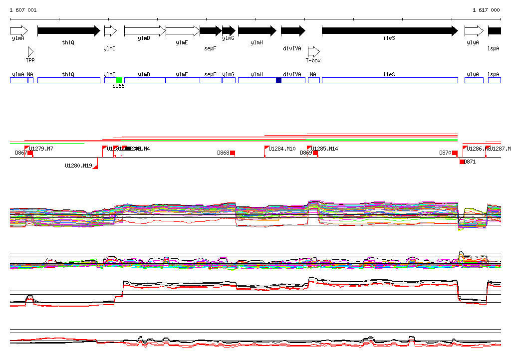511x356 pixels.
Task: Select the black ylmH gene arrow
Action: point(257,31)
